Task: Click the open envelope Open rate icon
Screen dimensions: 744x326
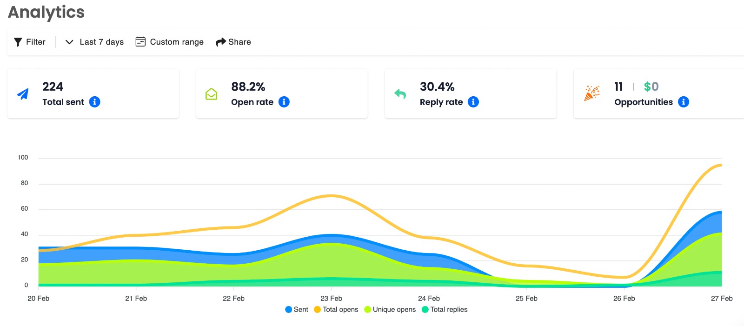Action: pyautogui.click(x=212, y=94)
